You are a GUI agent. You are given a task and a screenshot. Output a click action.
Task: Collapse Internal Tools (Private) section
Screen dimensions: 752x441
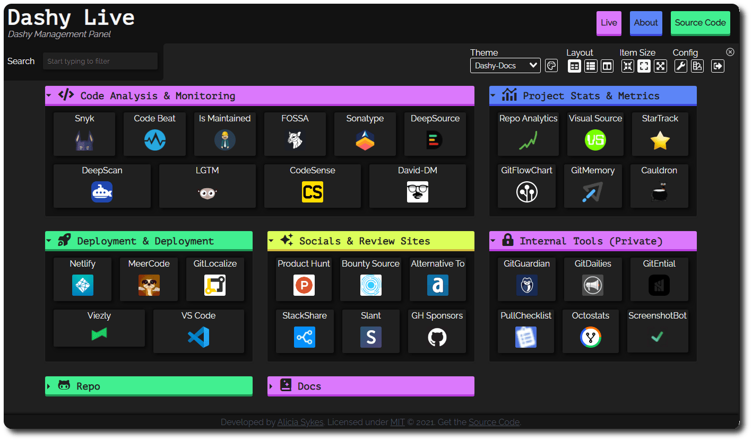click(593, 241)
